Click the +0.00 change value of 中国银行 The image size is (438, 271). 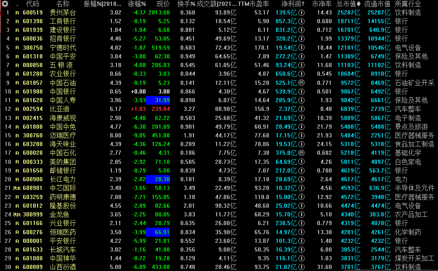[138, 91]
